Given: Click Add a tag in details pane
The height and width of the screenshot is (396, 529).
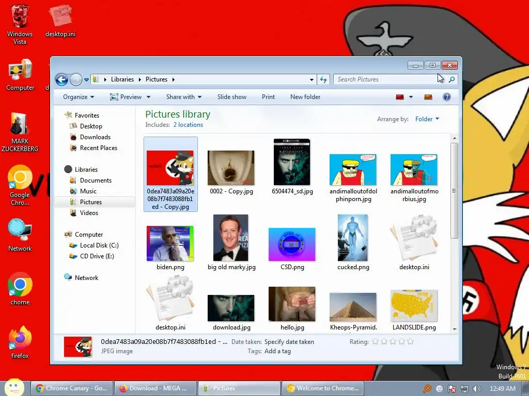Looking at the screenshot, I should point(277,351).
